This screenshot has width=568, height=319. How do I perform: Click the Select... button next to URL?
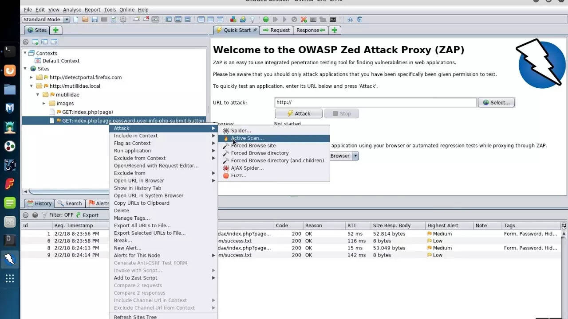click(496, 102)
